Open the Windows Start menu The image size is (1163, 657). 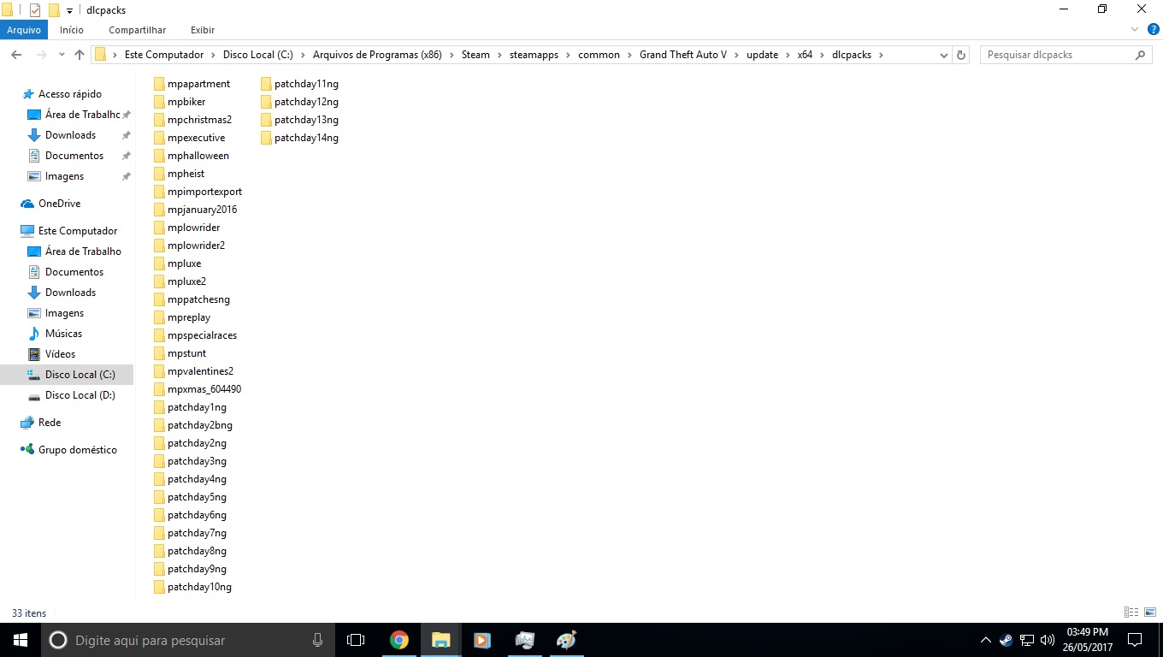[21, 640]
